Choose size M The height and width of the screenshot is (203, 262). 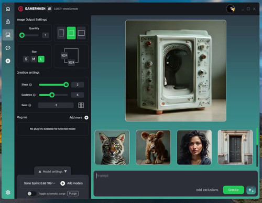tap(34, 59)
